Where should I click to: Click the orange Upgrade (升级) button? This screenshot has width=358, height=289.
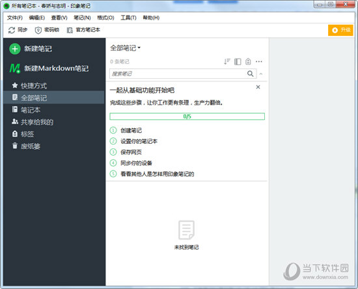(340, 30)
